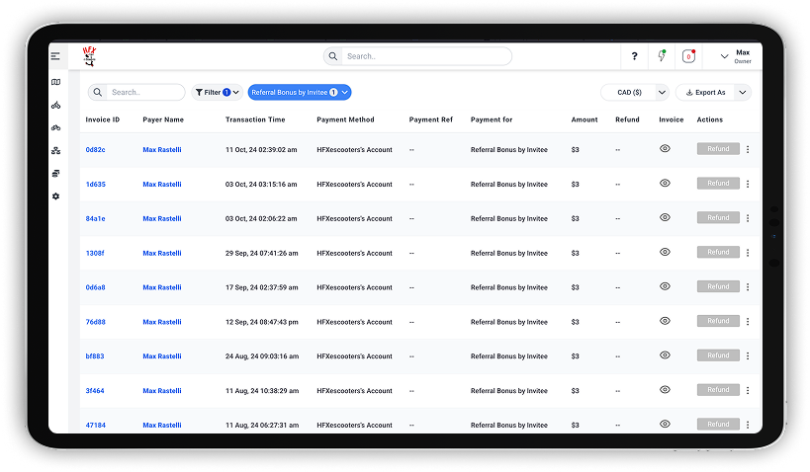Open the settings gear in sidebar
Screen dimensions: 810x472
tap(55, 197)
